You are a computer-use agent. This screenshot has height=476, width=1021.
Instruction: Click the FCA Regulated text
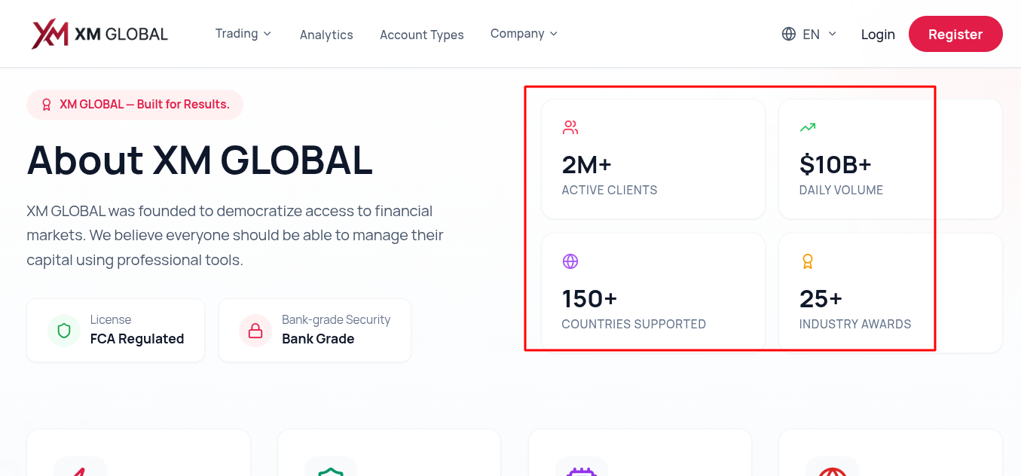tap(137, 339)
